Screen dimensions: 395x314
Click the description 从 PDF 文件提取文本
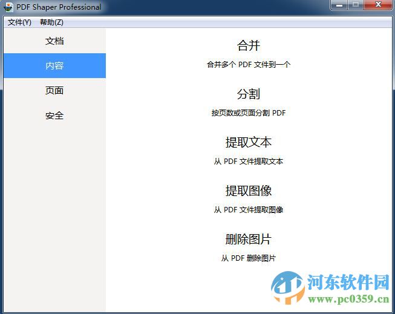point(249,161)
